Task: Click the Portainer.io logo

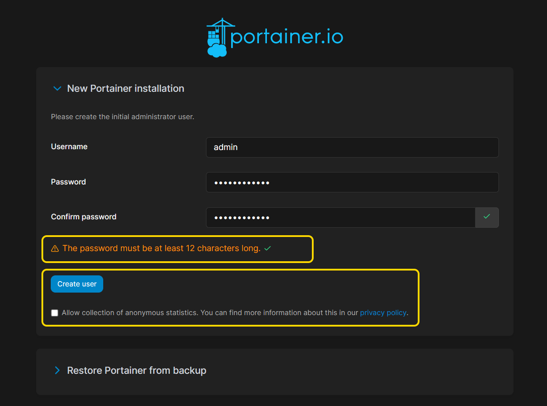Action: 274,38
